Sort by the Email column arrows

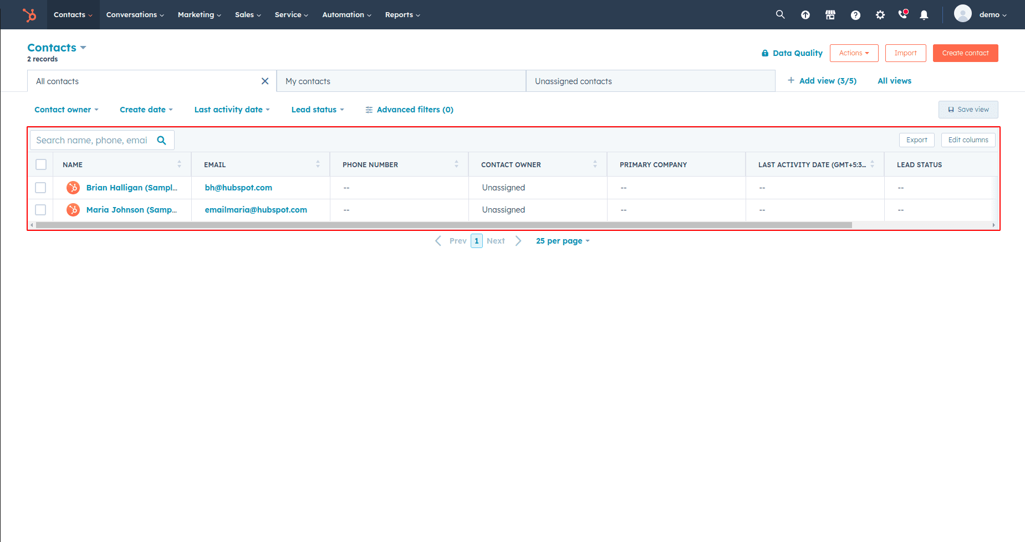[318, 164]
